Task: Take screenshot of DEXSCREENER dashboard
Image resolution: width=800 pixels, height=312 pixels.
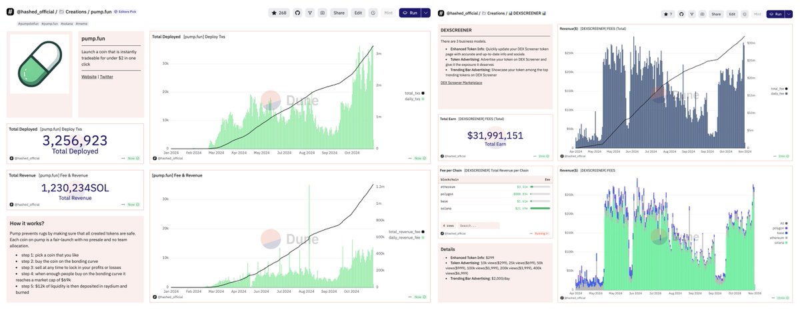Action: pos(703,13)
